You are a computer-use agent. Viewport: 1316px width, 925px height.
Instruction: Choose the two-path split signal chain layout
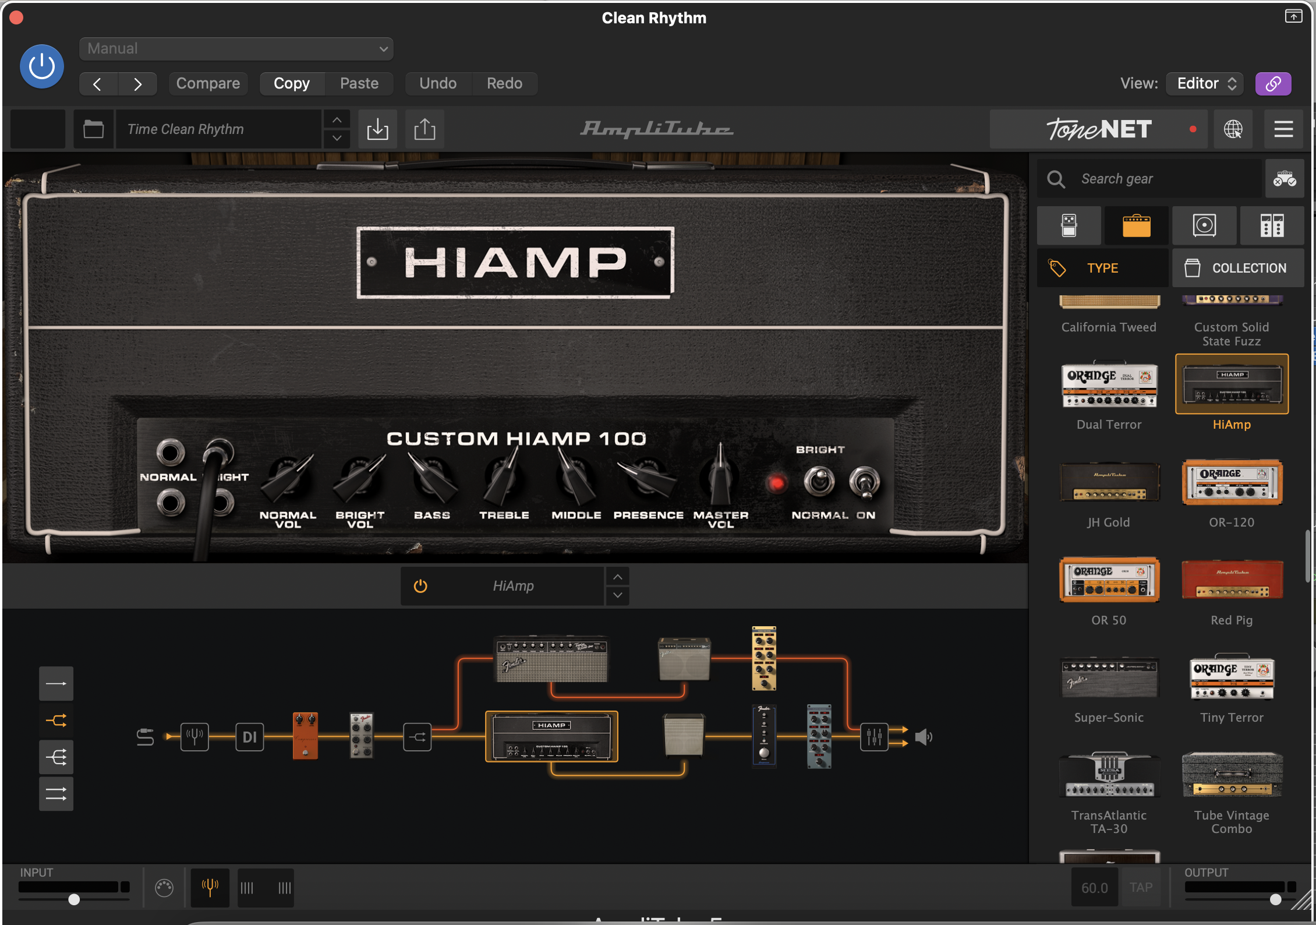pyautogui.click(x=56, y=721)
